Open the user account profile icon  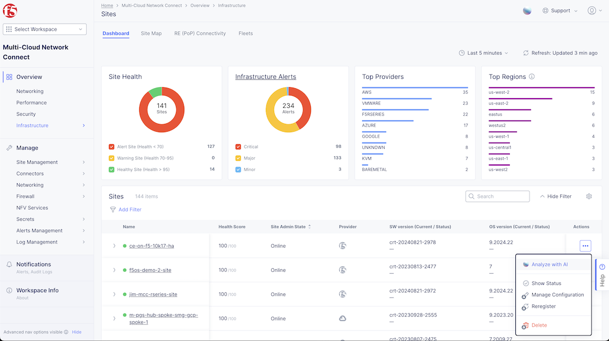point(591,10)
